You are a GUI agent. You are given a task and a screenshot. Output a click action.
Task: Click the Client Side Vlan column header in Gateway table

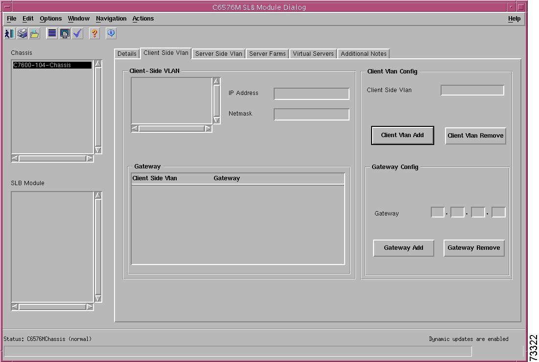coord(155,178)
